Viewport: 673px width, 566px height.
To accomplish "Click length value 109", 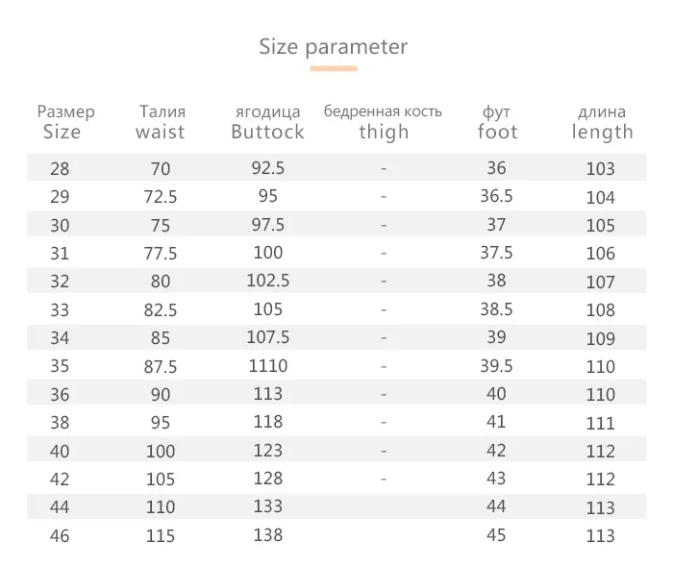I will point(600,338).
